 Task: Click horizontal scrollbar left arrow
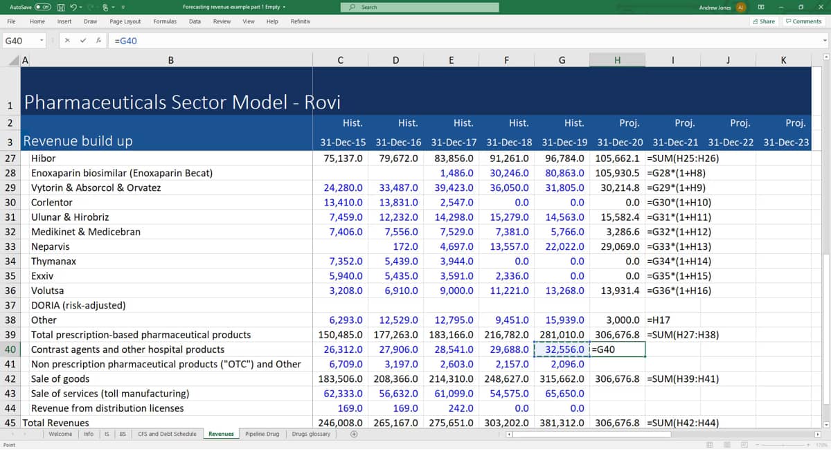click(509, 434)
